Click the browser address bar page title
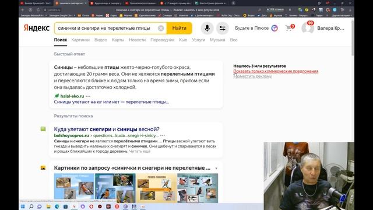The image size is (373, 210). pyautogui.click(x=167, y=10)
